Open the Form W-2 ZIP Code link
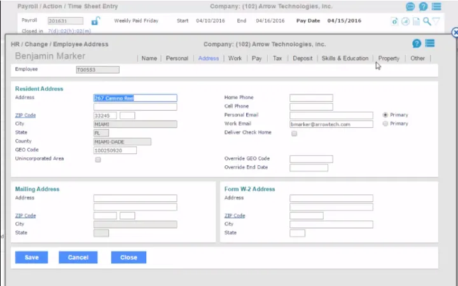The width and height of the screenshot is (458, 286). tap(235, 215)
